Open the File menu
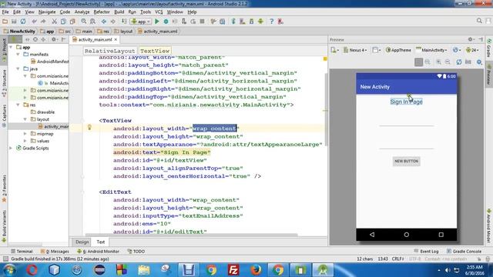The image size is (493, 277). [x=5, y=12]
